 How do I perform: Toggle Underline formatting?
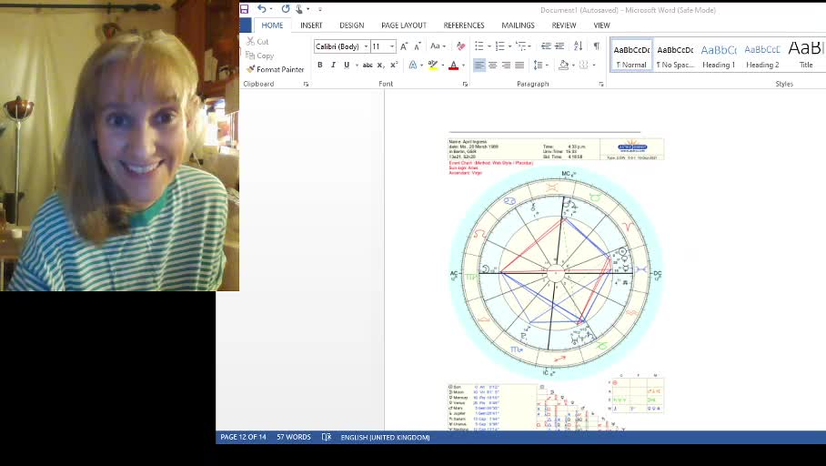[346, 65]
